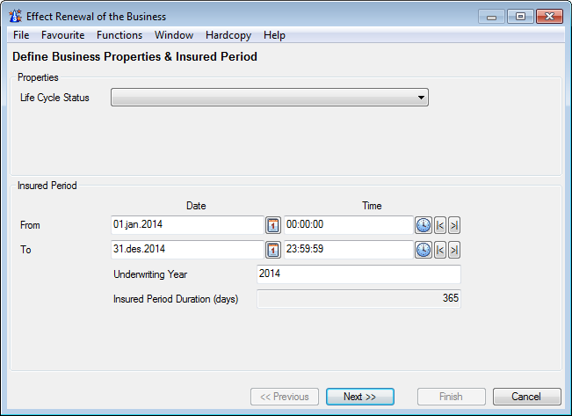Viewport: 572px width, 416px height.
Task: Click the From date field
Action: pos(187,226)
